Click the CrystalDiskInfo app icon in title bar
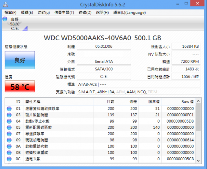207x169 pixels. point(5,5)
